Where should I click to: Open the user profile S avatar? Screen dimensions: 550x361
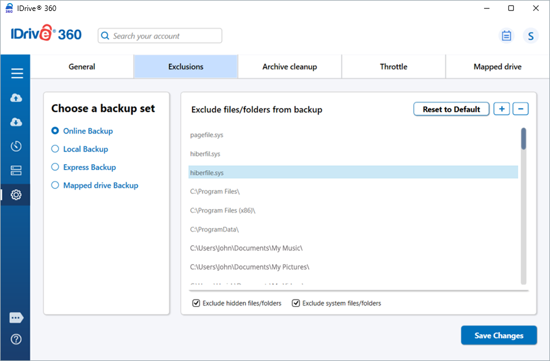click(x=530, y=36)
